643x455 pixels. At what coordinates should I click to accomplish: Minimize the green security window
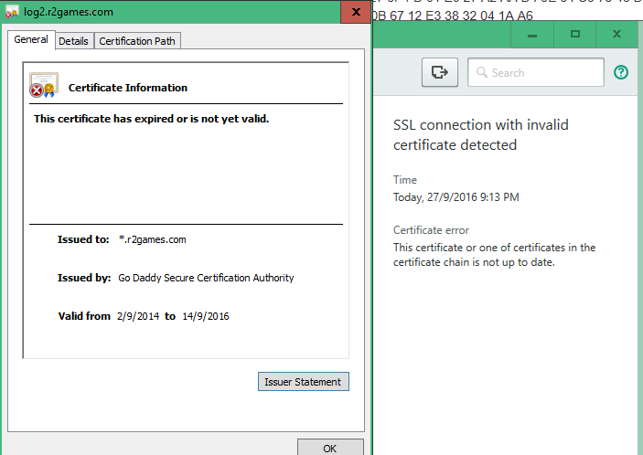(x=533, y=35)
